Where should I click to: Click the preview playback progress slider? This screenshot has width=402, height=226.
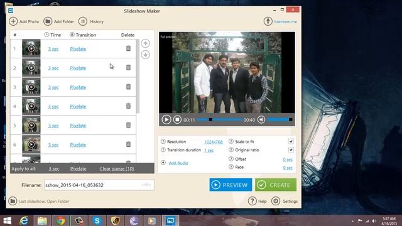[219, 120]
